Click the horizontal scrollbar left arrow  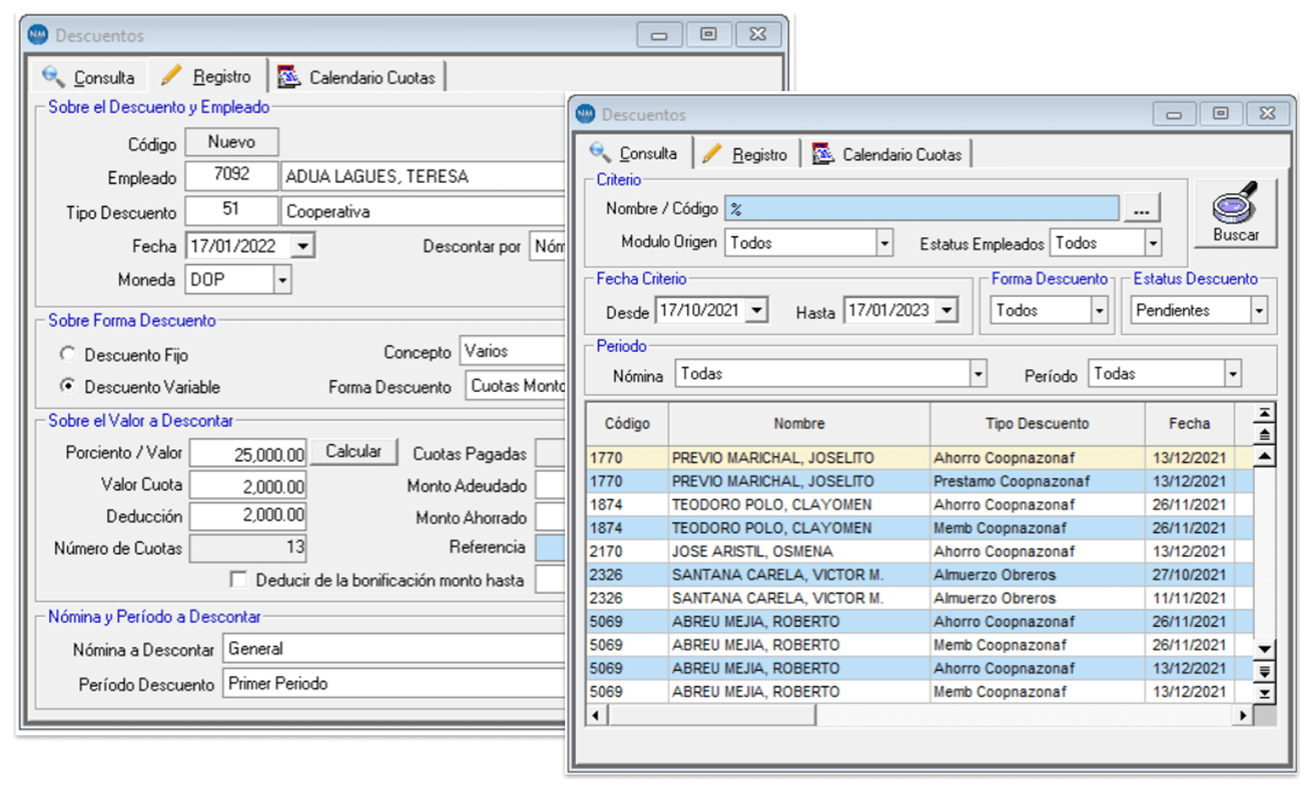point(597,715)
